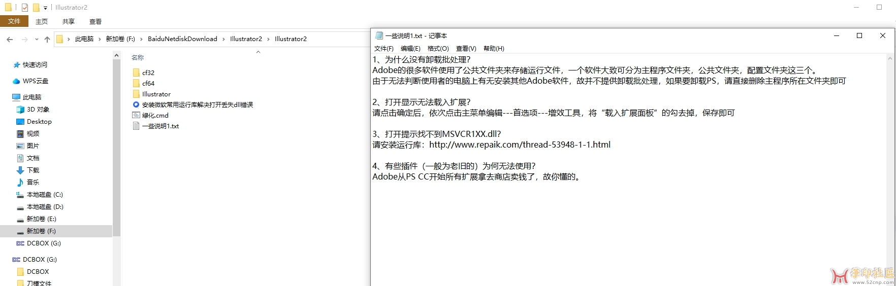Open Notepad 格式(O) menu
The height and width of the screenshot is (286, 896).
tap(438, 49)
